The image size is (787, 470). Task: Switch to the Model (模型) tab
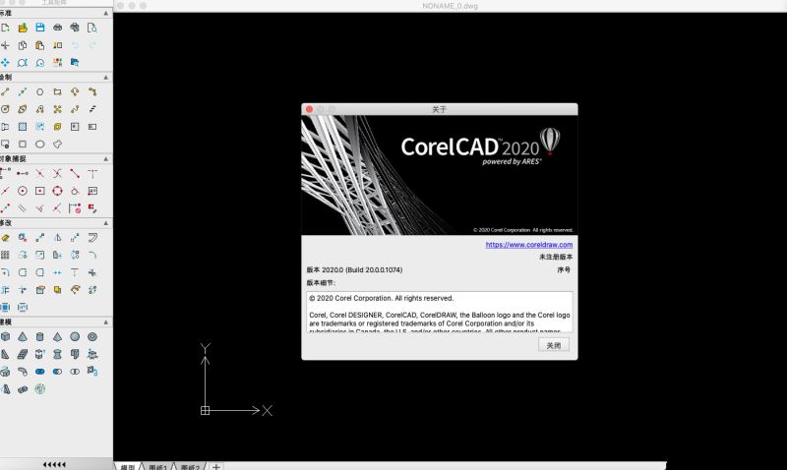tap(128, 467)
